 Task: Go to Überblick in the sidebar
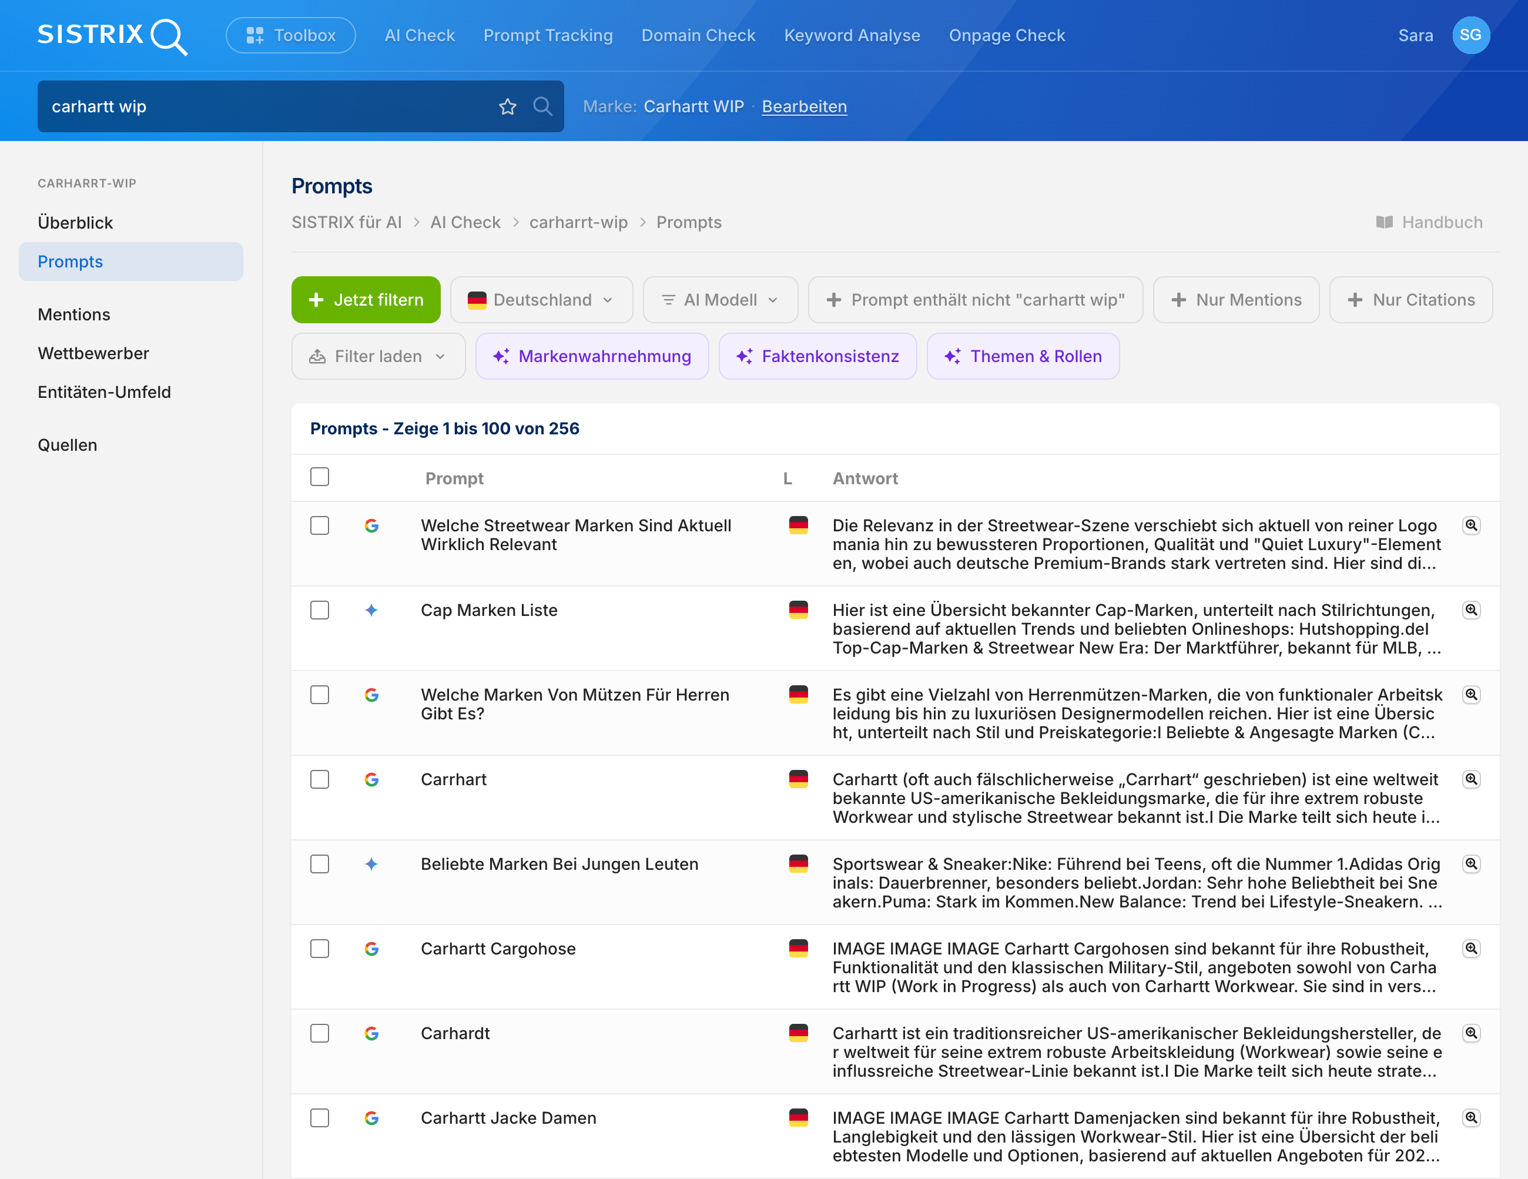click(76, 223)
